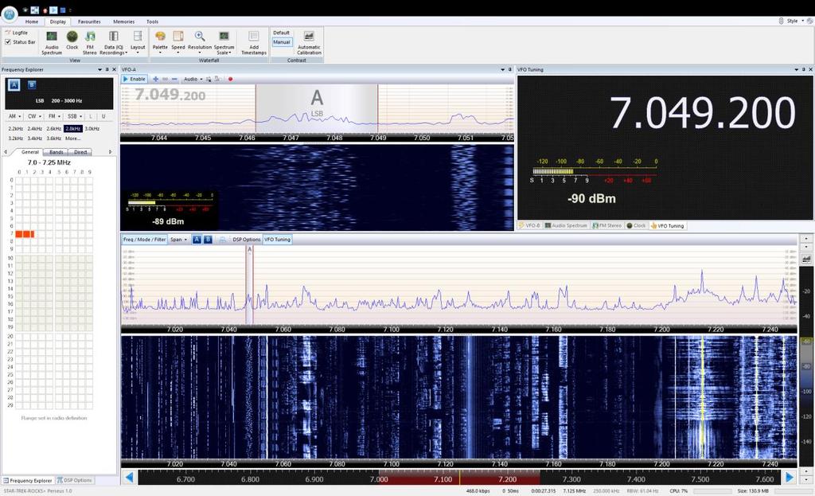The image size is (815, 496).
Task: Click the audio routing icon after Audio dropdown
Action: point(209,79)
